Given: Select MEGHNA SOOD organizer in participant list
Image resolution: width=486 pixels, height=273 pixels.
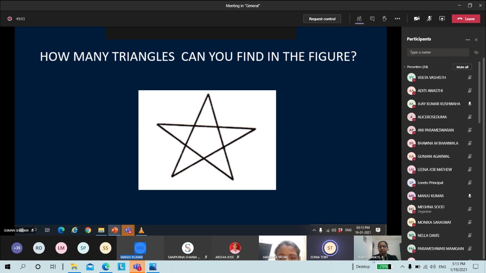Looking at the screenshot, I should (x=431, y=209).
